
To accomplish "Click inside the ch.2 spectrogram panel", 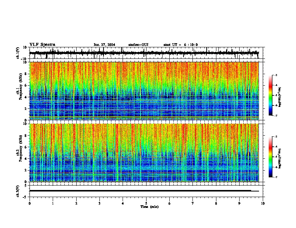I will [x=144, y=153].
